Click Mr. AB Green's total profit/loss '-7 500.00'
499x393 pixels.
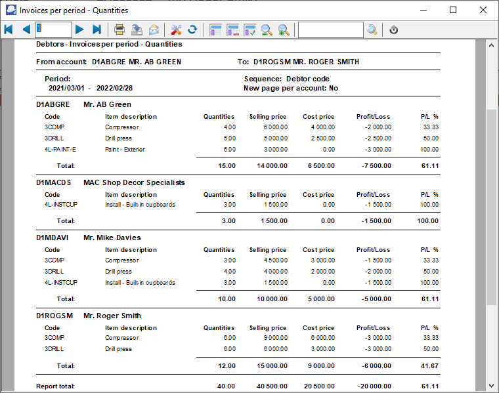pos(376,166)
